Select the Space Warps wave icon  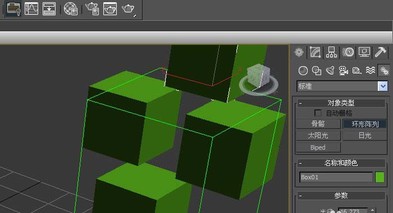[x=370, y=71]
